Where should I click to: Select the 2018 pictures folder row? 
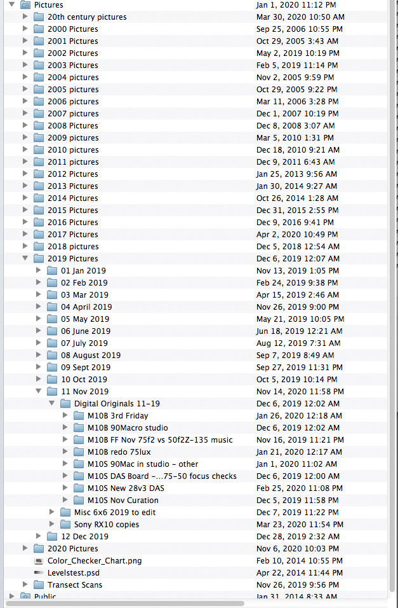(73, 247)
